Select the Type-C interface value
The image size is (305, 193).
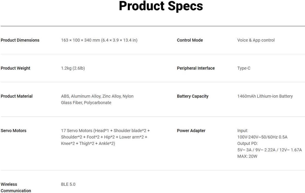(244, 68)
